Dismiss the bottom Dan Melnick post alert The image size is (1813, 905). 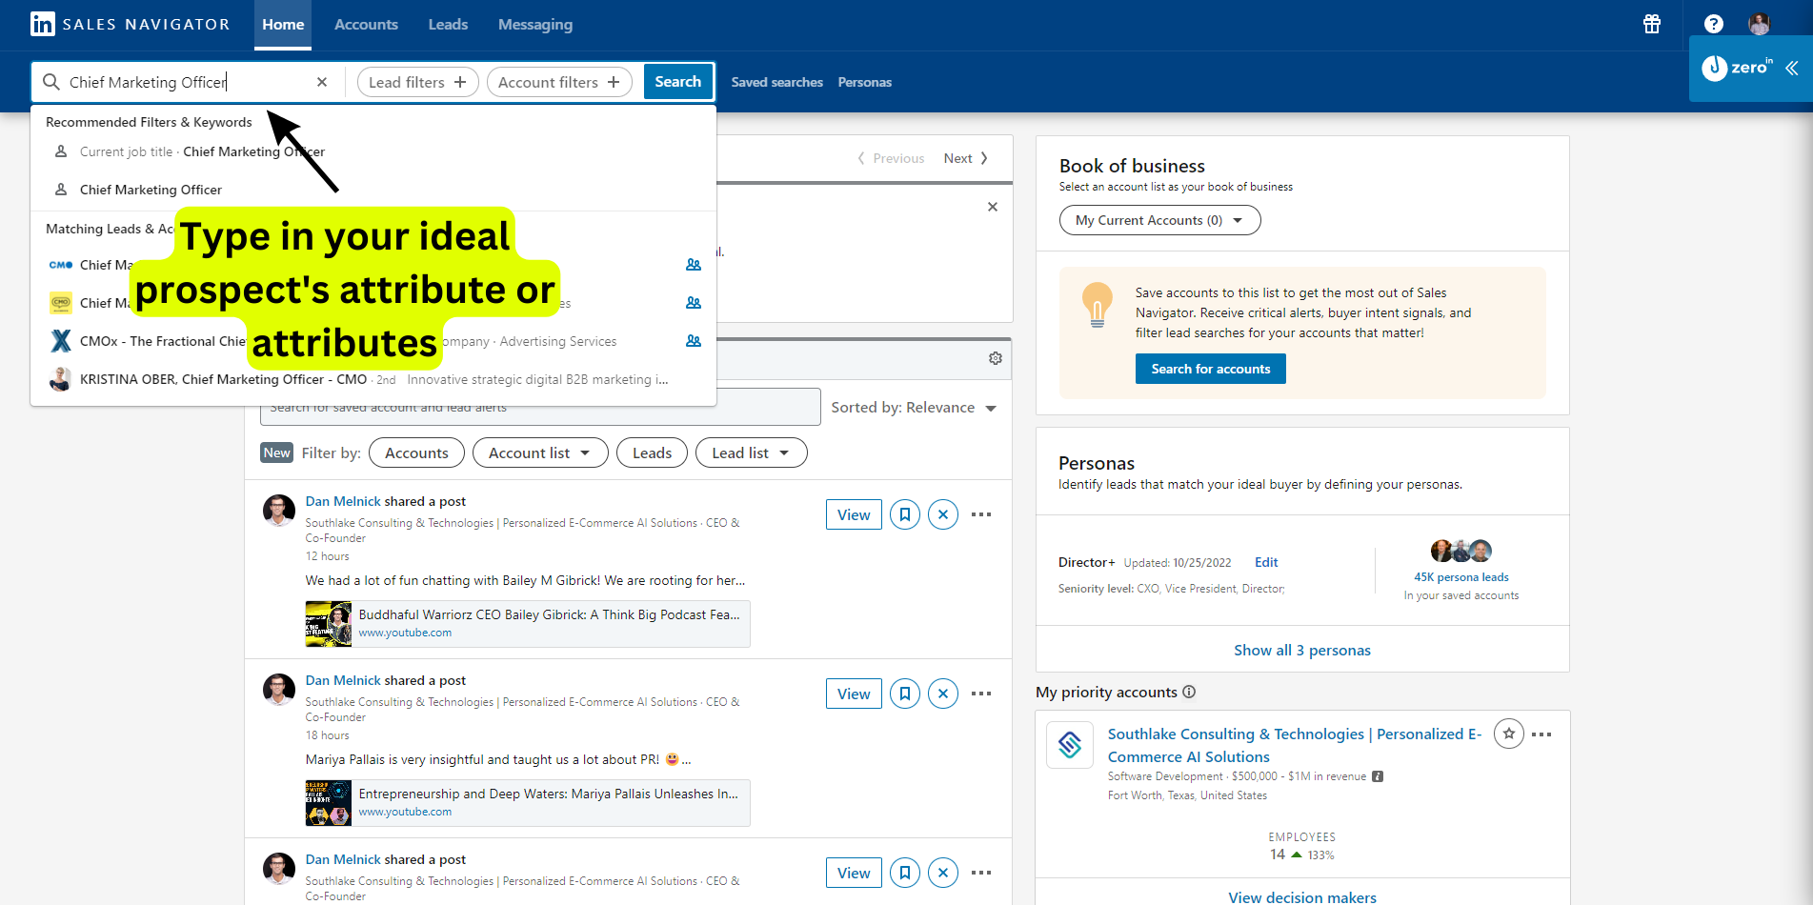943,873
